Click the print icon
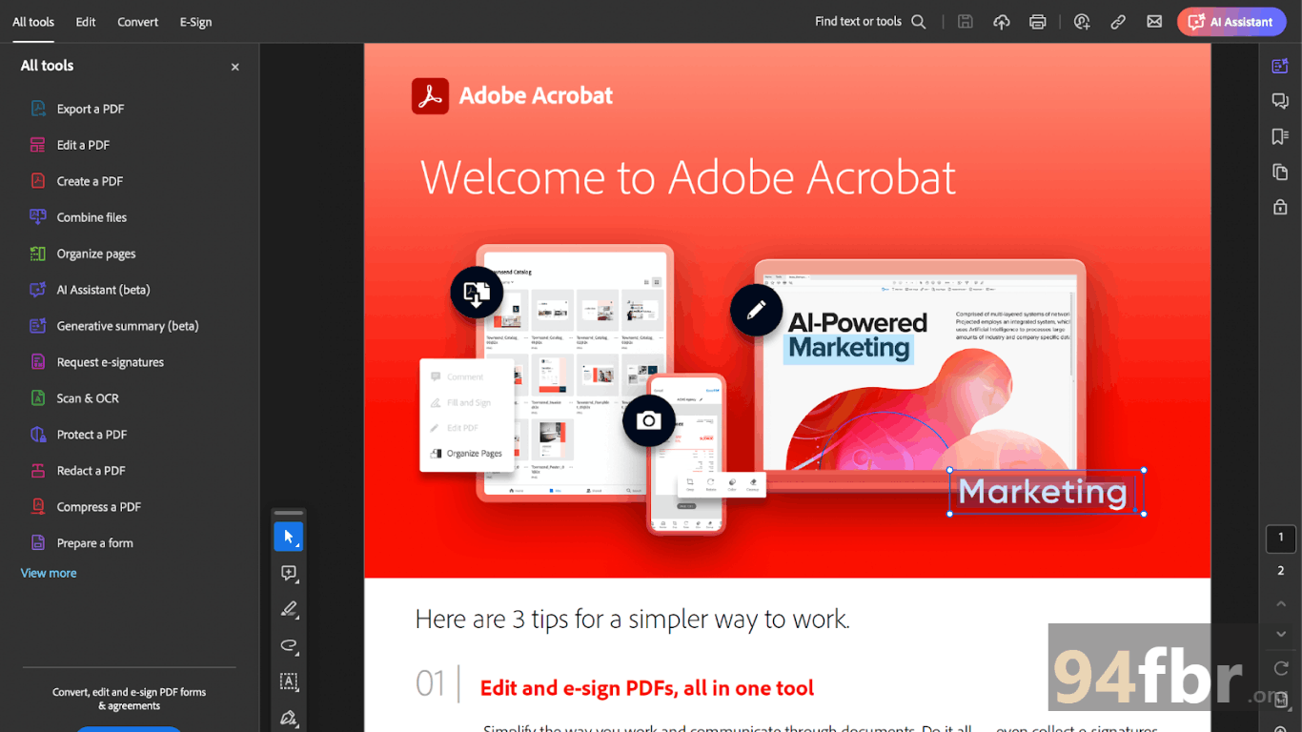This screenshot has width=1302, height=732. (1038, 22)
